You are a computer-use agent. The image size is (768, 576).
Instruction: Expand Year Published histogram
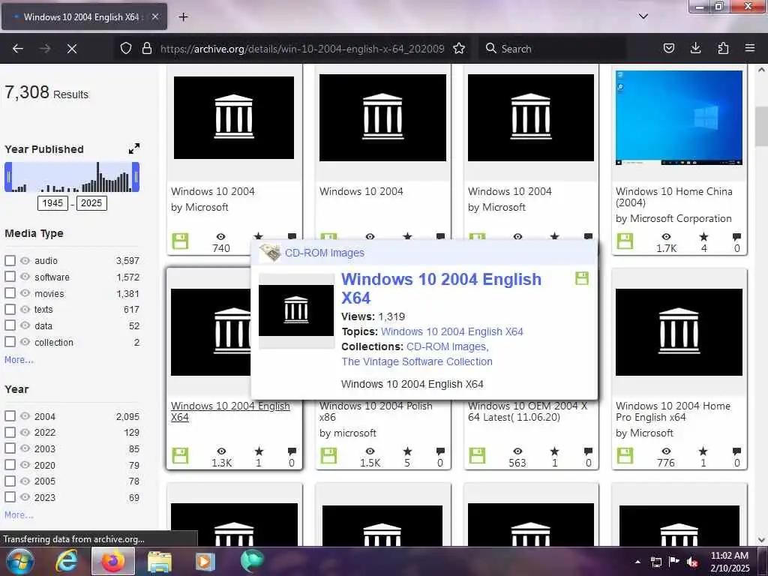[134, 148]
